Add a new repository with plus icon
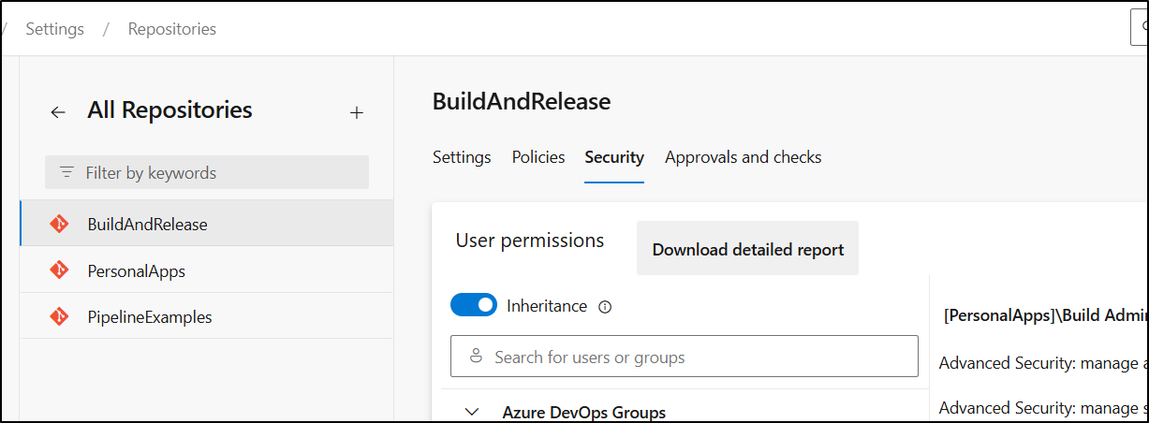The height and width of the screenshot is (423, 1149). tap(356, 112)
